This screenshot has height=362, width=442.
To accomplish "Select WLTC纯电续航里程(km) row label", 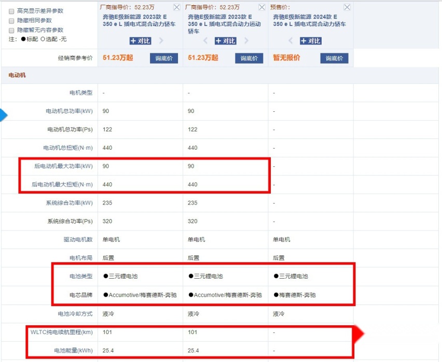I will (61, 332).
